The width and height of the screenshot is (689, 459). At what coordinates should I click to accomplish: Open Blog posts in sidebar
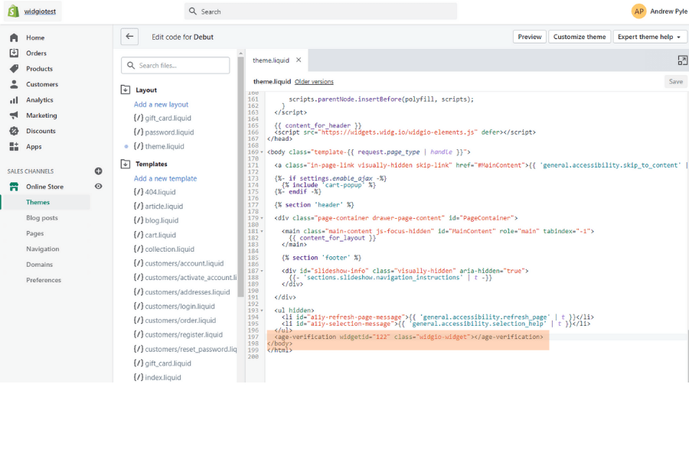[42, 218]
